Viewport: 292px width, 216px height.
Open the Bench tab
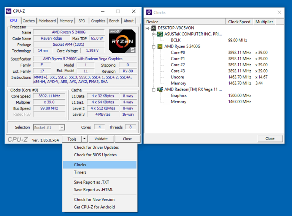(114, 21)
